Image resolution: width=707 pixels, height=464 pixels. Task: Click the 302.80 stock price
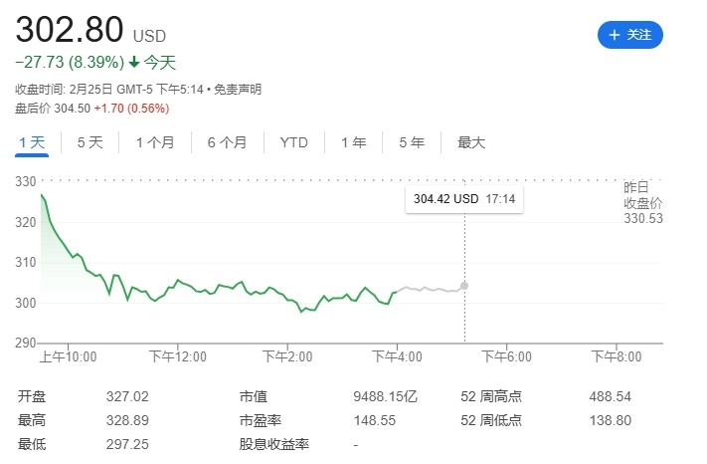pyautogui.click(x=70, y=29)
